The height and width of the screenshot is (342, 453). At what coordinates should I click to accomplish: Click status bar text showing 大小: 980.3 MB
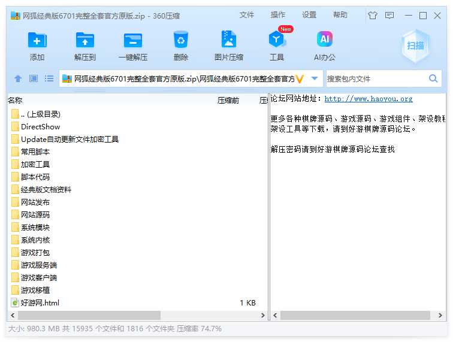click(34, 329)
